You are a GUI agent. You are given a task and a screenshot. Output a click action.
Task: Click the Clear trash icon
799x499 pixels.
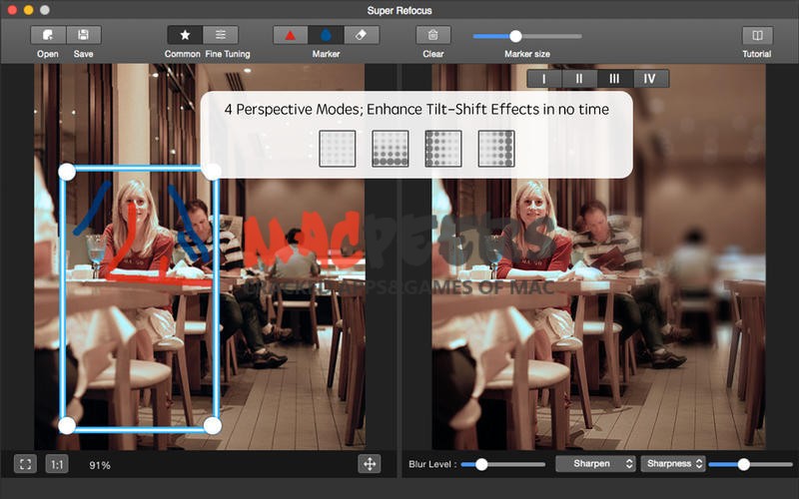click(432, 35)
